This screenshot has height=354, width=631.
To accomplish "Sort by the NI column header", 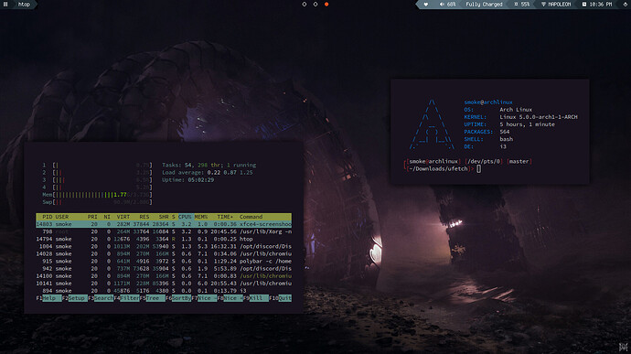I will [x=107, y=217].
